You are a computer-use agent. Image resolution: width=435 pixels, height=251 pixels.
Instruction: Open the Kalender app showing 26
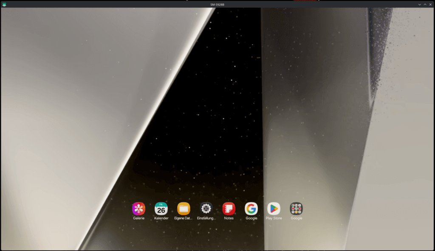tap(161, 209)
